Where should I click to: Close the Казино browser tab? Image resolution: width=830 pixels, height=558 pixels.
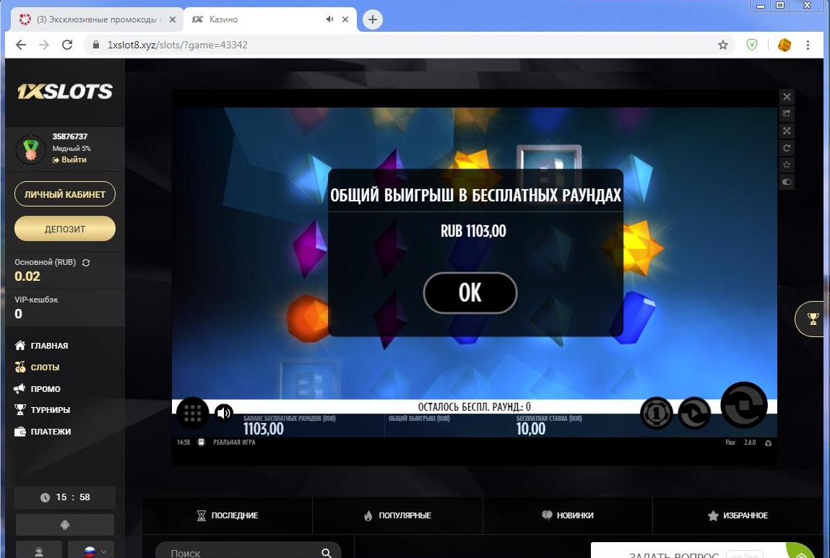pyautogui.click(x=345, y=19)
